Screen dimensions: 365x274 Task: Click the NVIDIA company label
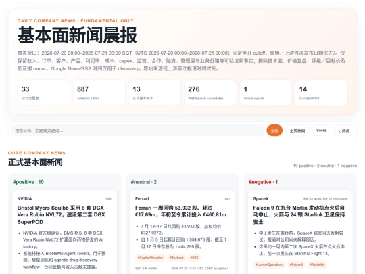(24, 199)
